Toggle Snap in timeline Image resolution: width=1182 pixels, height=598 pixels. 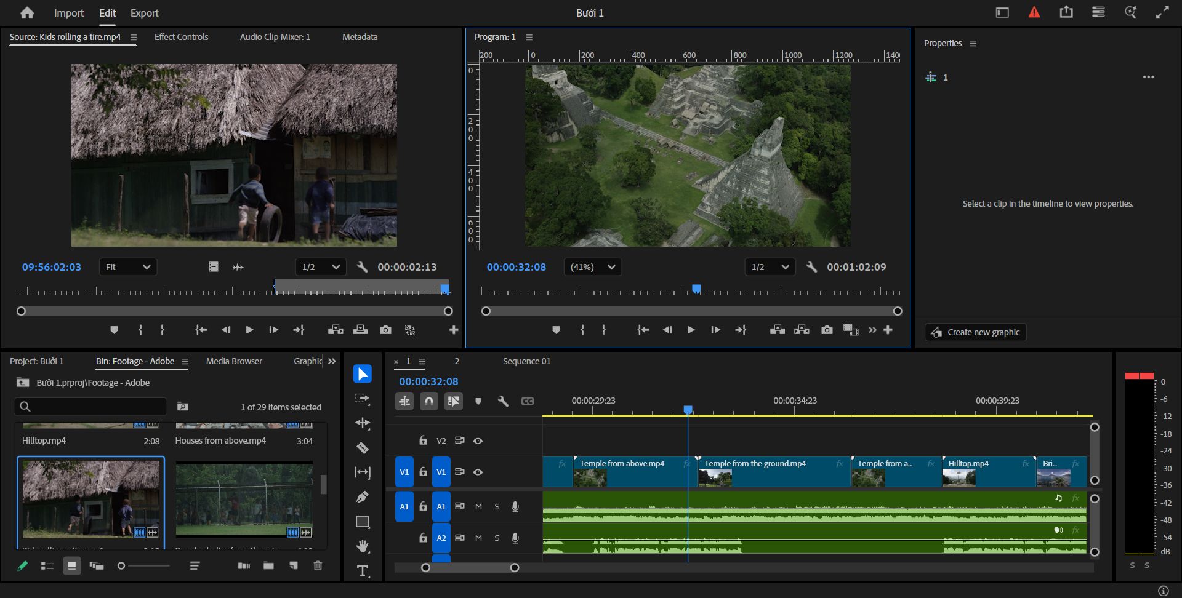click(x=429, y=401)
